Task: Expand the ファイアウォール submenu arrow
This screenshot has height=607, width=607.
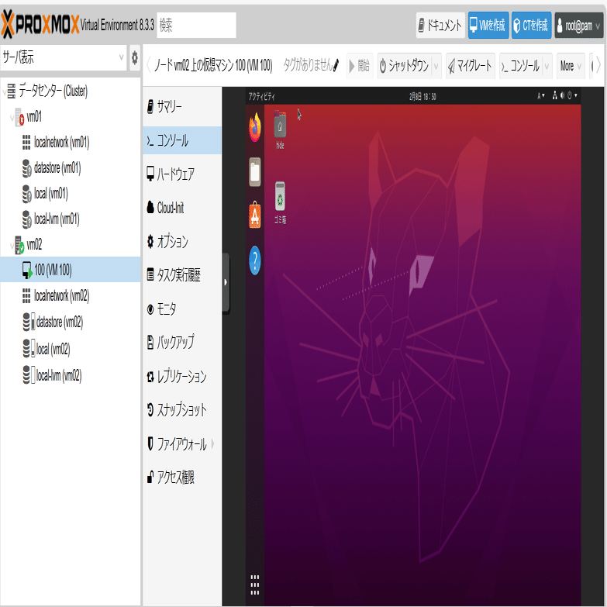Action: (212, 443)
